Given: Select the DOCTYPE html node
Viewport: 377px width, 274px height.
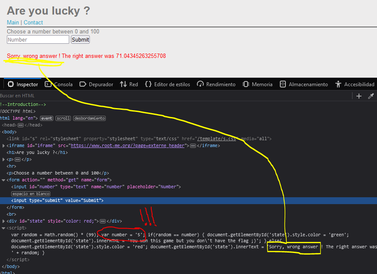Looking at the screenshot, I should [18, 111].
